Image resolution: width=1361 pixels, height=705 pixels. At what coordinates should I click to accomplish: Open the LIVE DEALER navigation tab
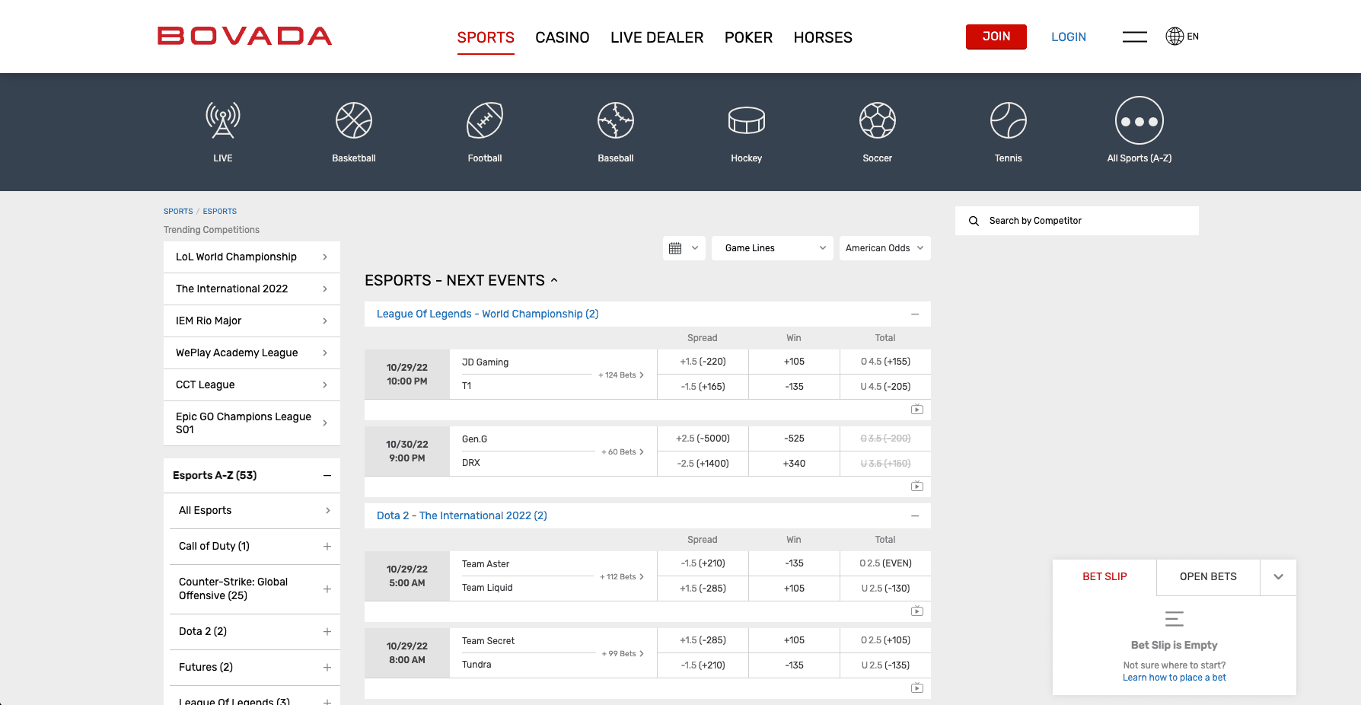pyautogui.click(x=657, y=37)
